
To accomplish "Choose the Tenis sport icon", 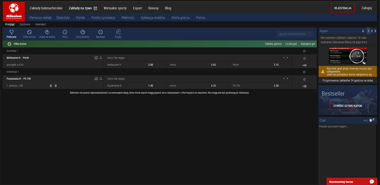I will (65, 34).
